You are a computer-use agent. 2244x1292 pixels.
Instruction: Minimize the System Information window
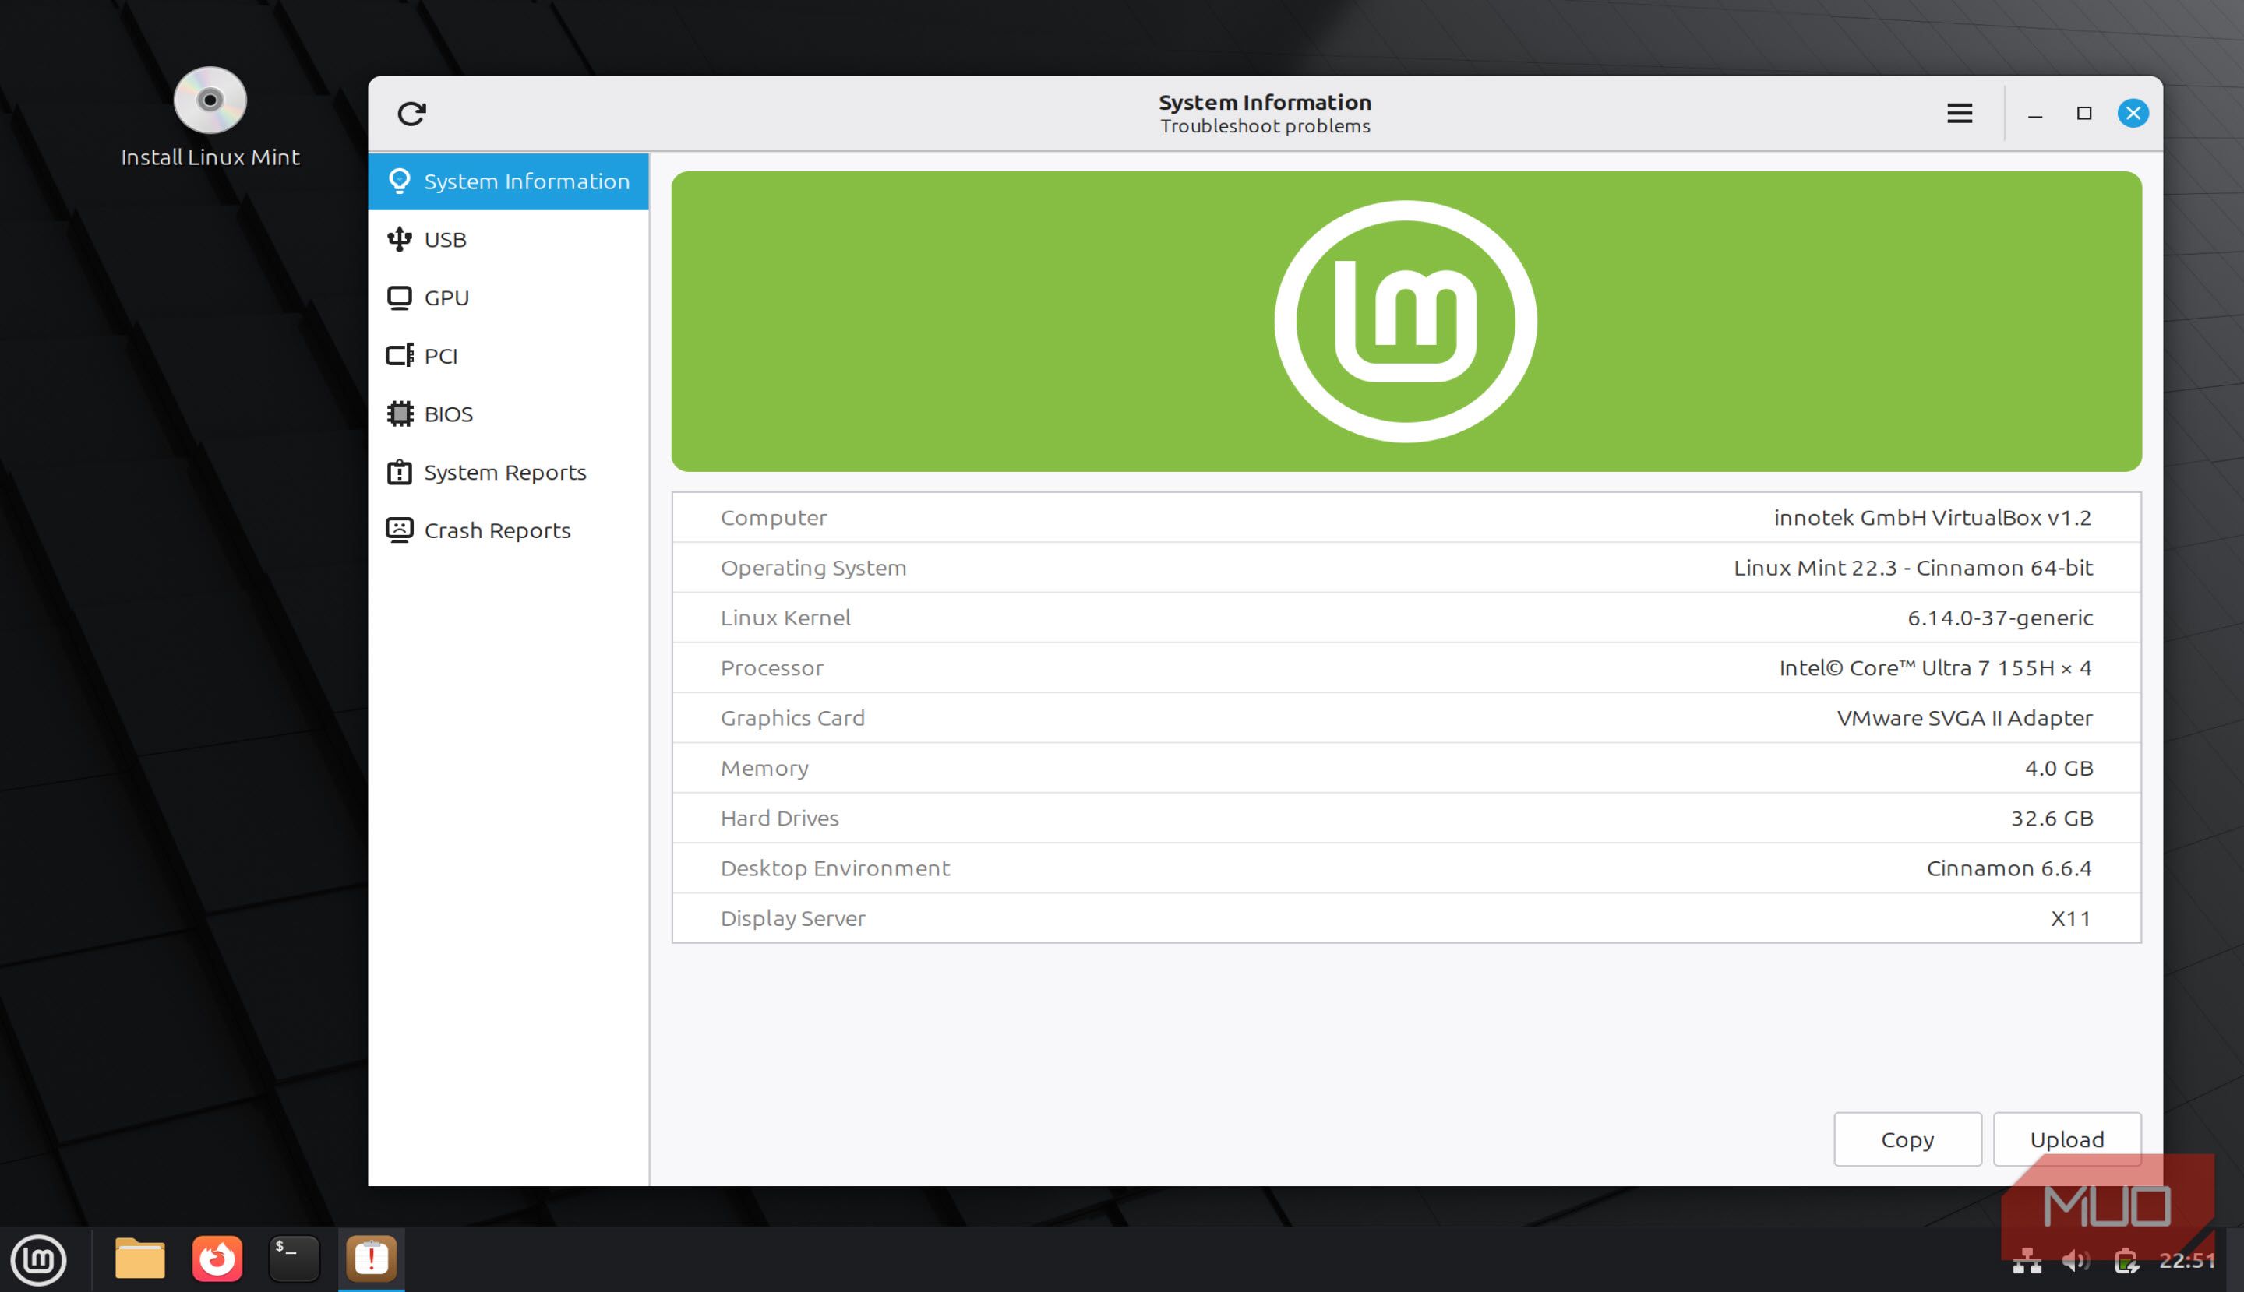[x=2035, y=114]
